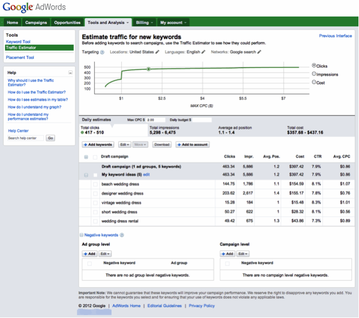Click the Add to account button
The image size is (359, 318).
tap(193, 144)
